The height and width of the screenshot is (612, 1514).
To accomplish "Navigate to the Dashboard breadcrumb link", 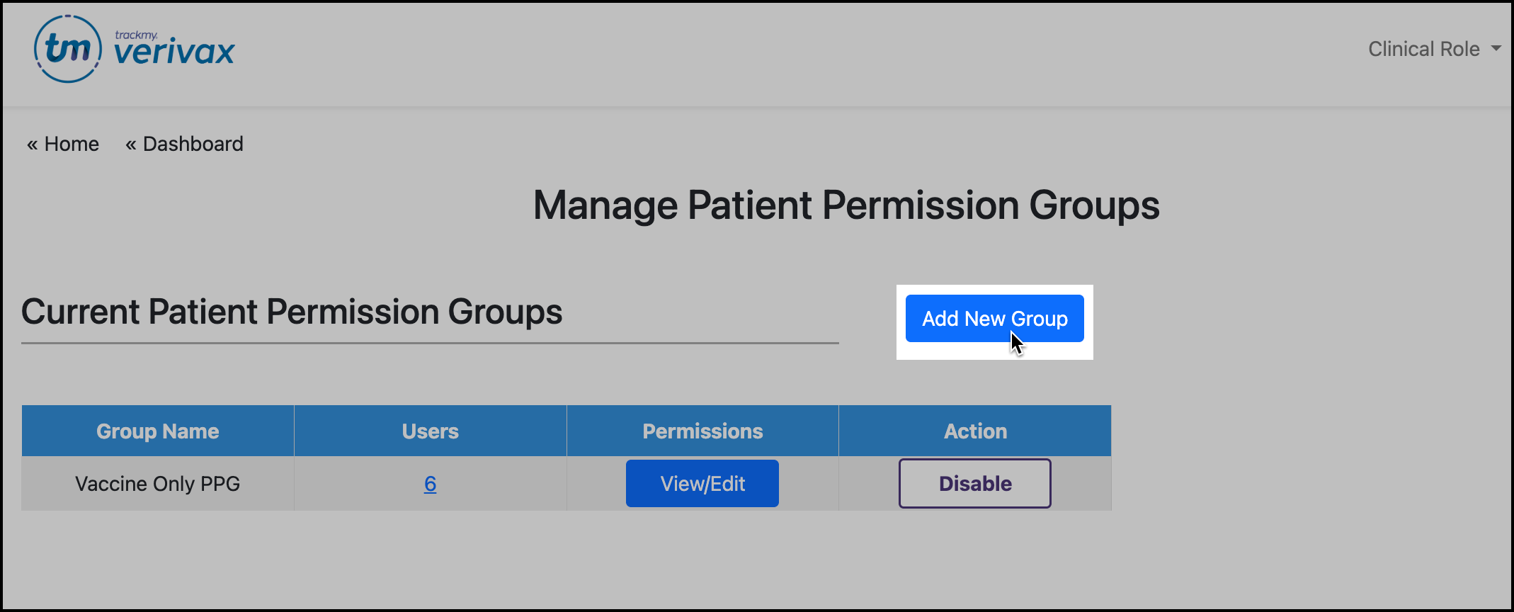I will point(193,144).
